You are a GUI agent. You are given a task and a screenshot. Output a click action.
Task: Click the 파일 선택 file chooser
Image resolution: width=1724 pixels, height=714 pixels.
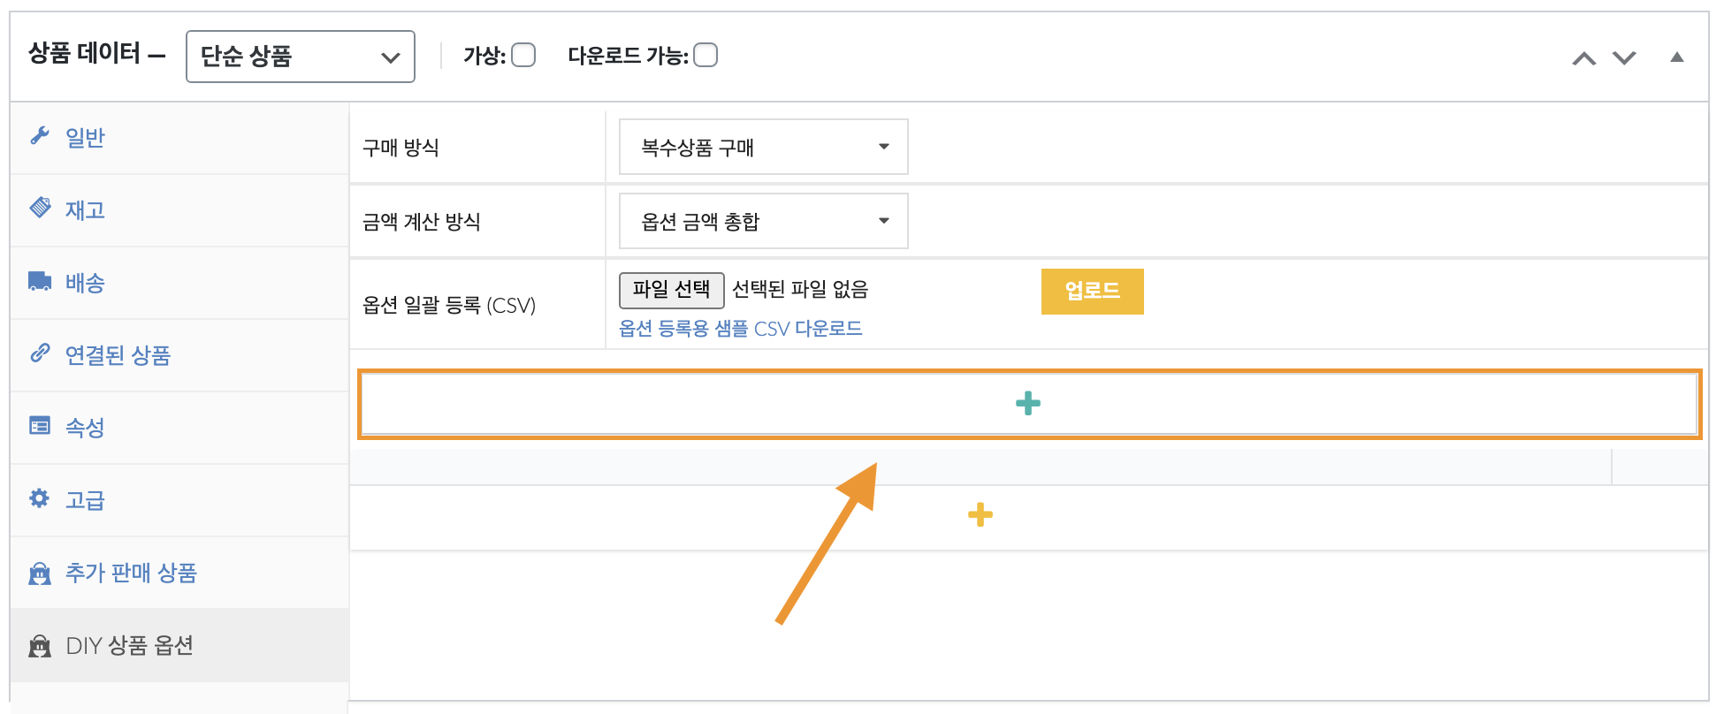tap(671, 290)
